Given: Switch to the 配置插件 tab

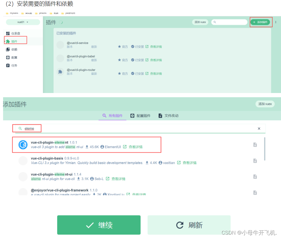Looking at the screenshot, I should point(140,115).
